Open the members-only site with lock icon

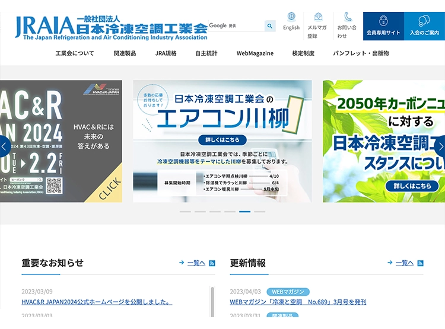click(x=383, y=26)
